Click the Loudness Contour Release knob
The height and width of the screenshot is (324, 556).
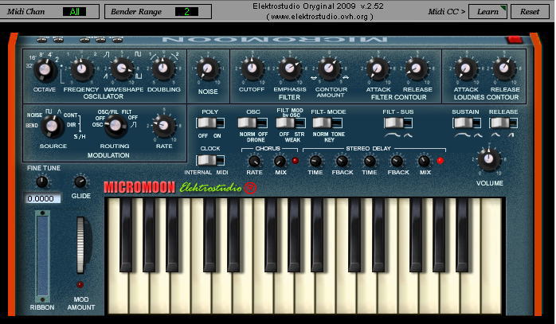[x=504, y=68]
